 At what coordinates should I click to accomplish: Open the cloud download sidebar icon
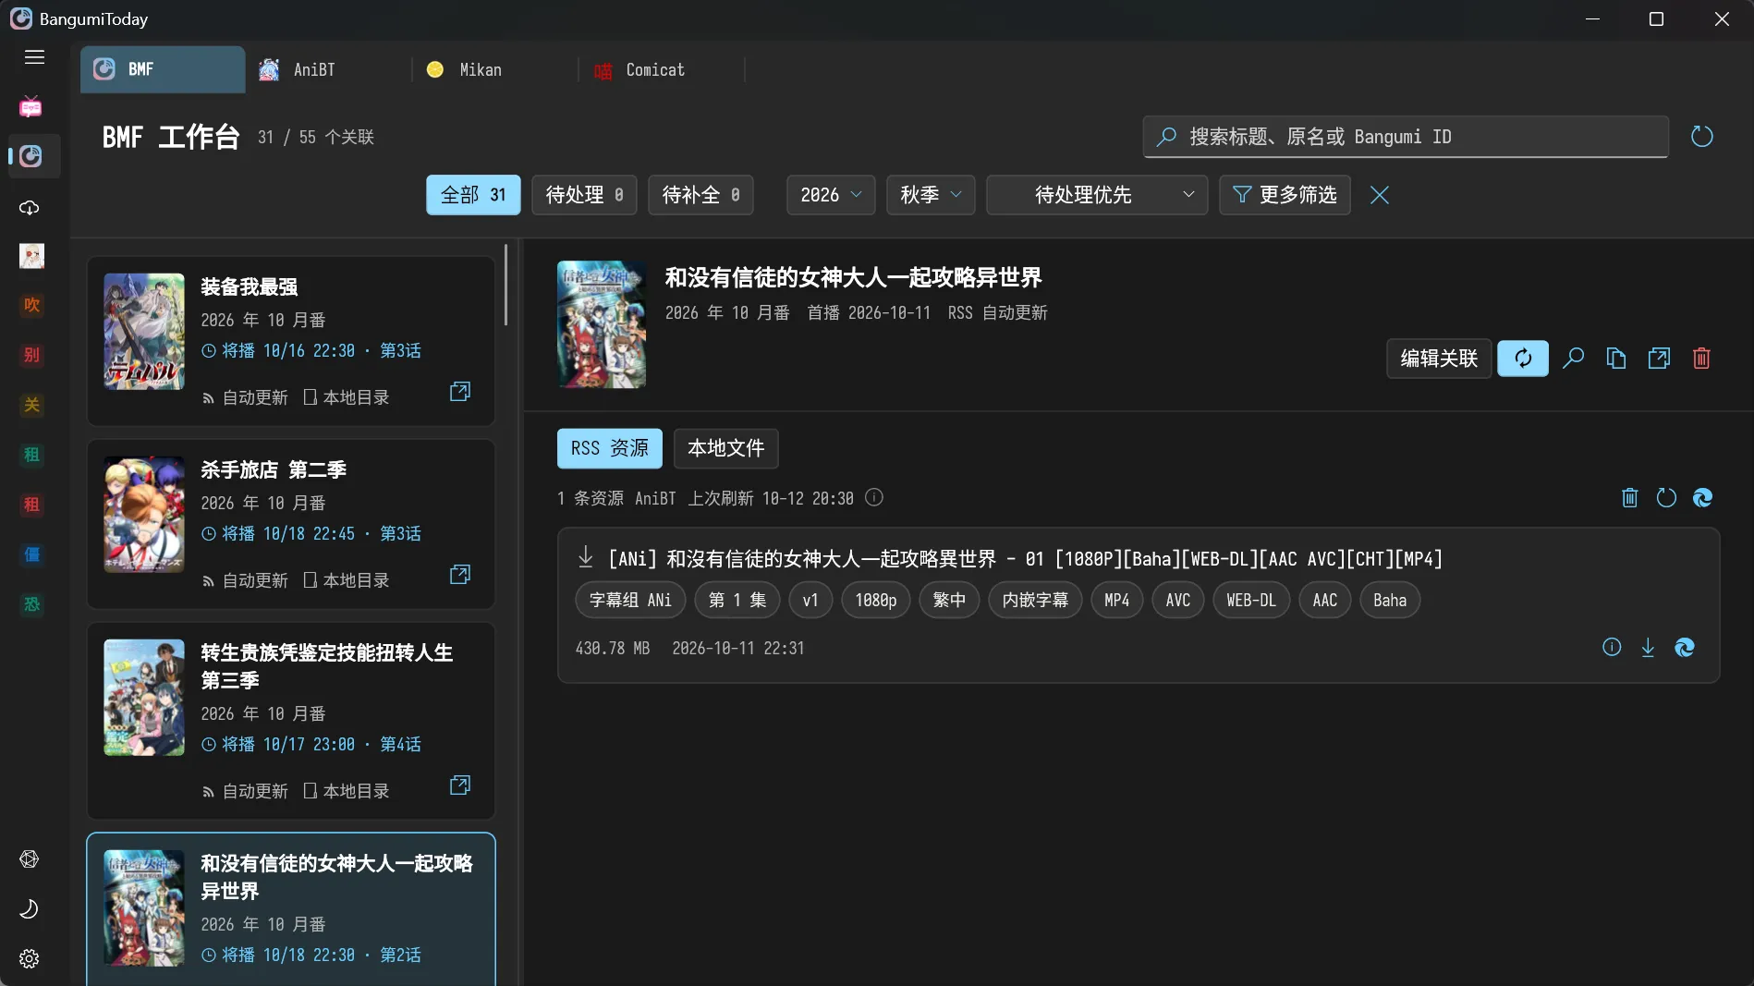[x=30, y=207]
